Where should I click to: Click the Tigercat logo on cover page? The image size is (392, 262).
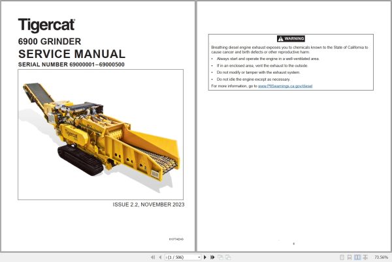coord(46,25)
